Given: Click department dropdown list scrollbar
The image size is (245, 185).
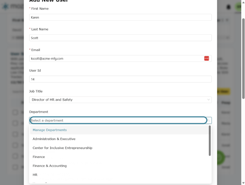Looking at the screenshot, I should [x=210, y=141].
